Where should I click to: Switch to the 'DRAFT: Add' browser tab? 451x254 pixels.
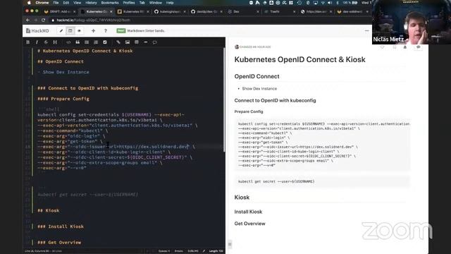coord(59,11)
